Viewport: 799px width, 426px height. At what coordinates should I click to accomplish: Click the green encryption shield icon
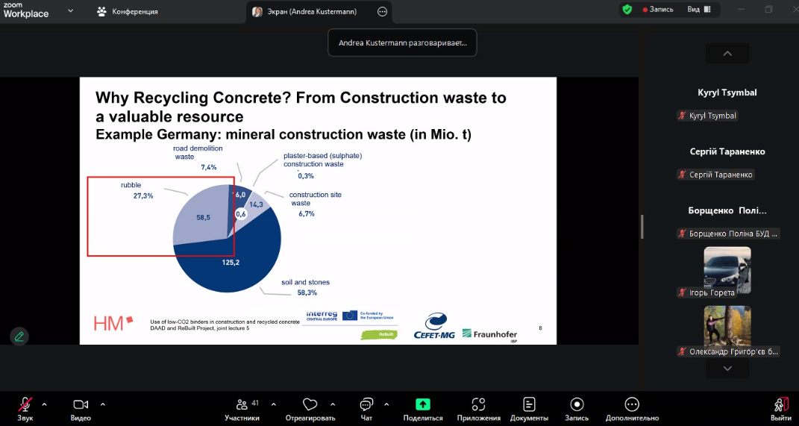click(x=627, y=10)
